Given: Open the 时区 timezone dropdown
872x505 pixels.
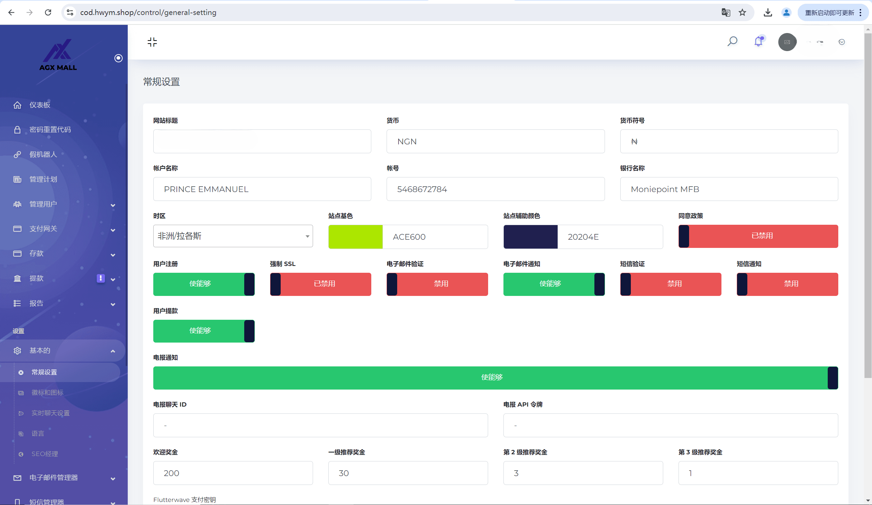Looking at the screenshot, I should coord(233,236).
